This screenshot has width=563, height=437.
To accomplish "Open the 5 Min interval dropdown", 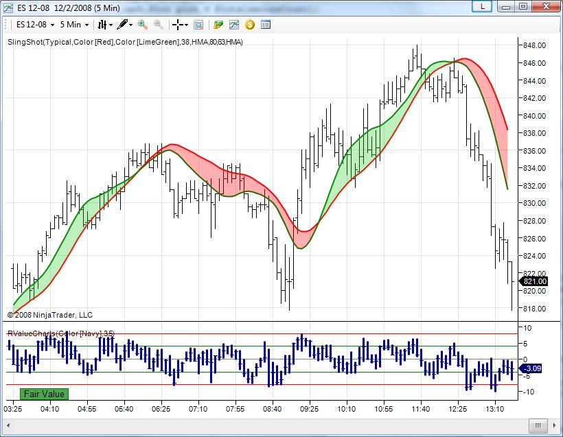I will click(x=74, y=25).
